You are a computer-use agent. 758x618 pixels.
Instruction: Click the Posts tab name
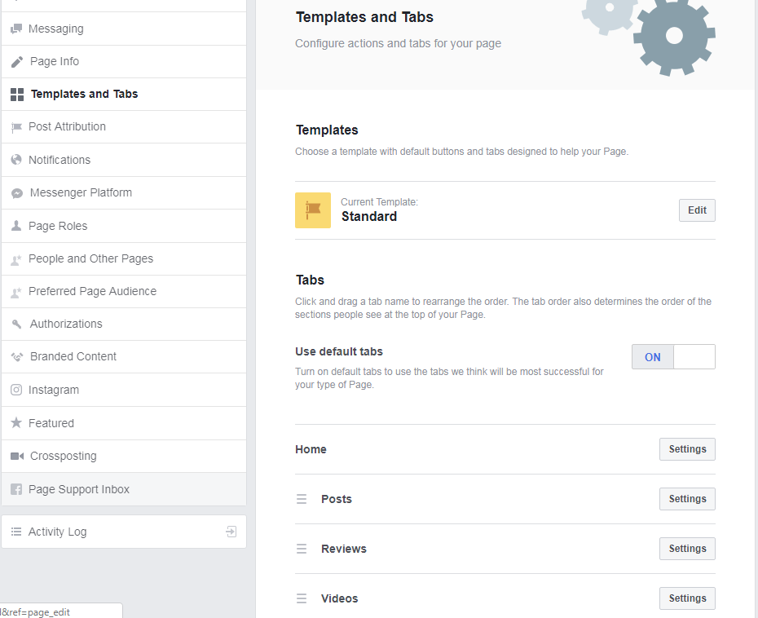click(337, 500)
